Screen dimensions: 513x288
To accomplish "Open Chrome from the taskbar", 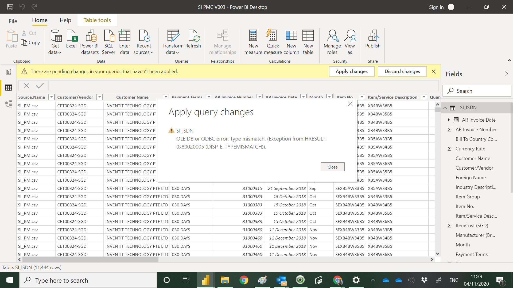I will pyautogui.click(x=244, y=280).
